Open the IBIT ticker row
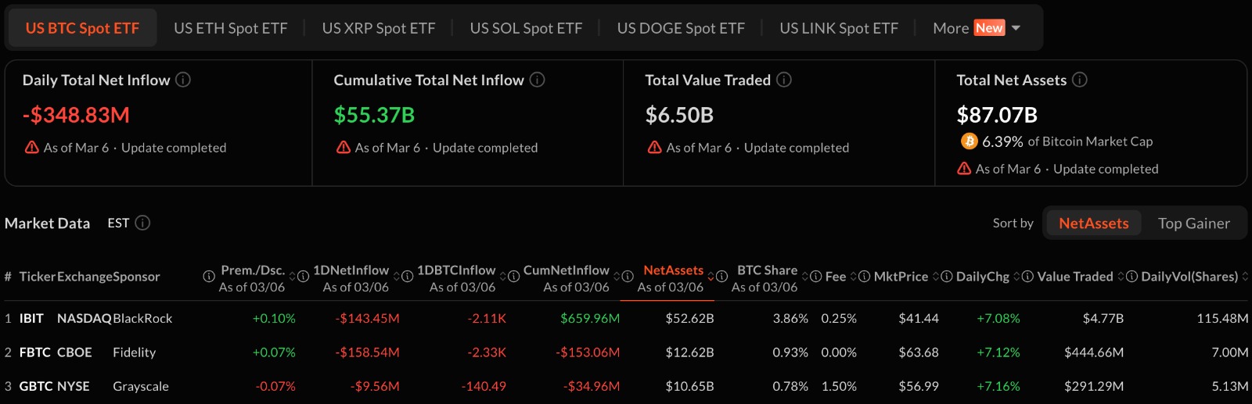Screen dimensions: 1252x404 point(31,319)
